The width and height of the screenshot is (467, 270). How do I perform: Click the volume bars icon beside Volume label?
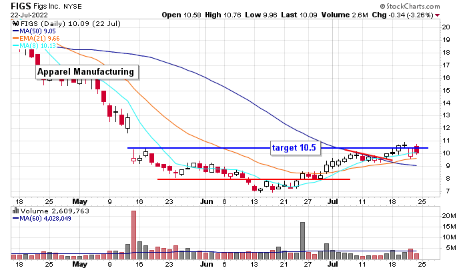(16, 211)
